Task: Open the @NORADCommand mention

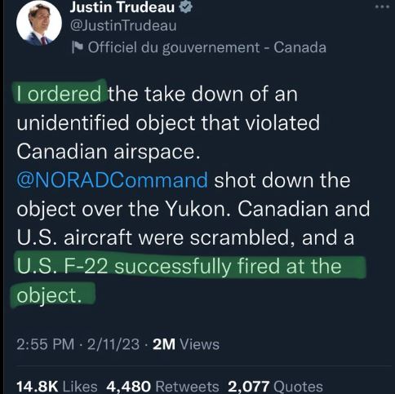Action: tap(113, 180)
